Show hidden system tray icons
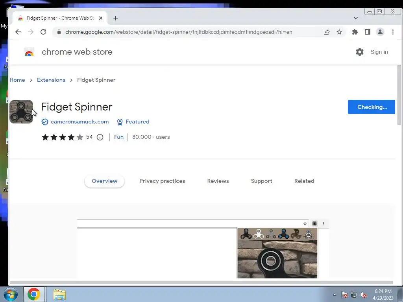This screenshot has height=302, width=403. point(335,295)
